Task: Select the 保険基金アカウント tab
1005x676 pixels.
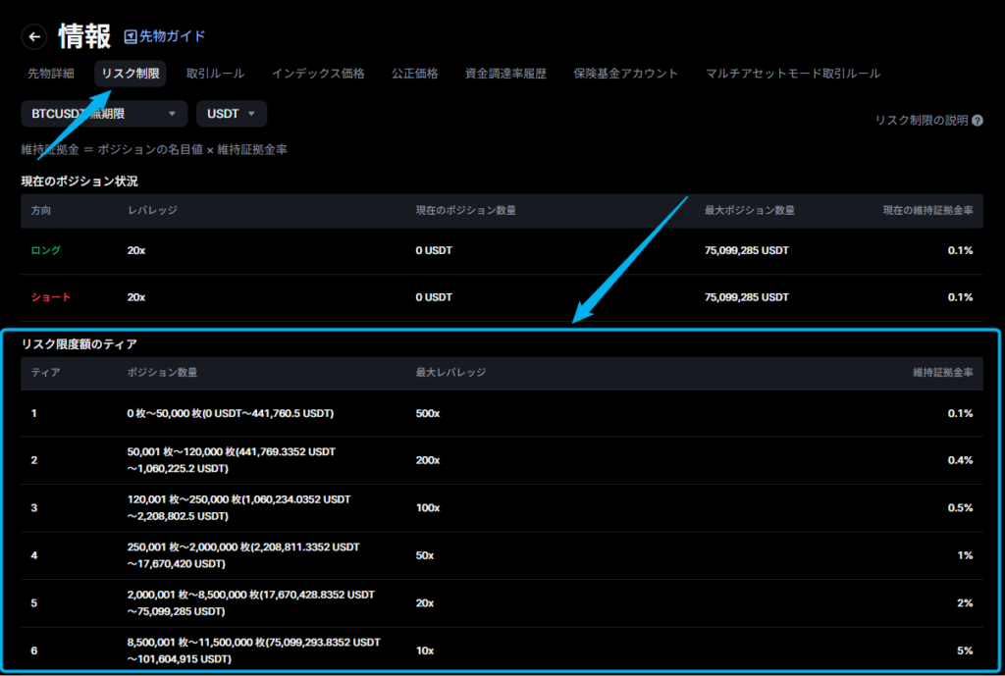Action: point(625,74)
